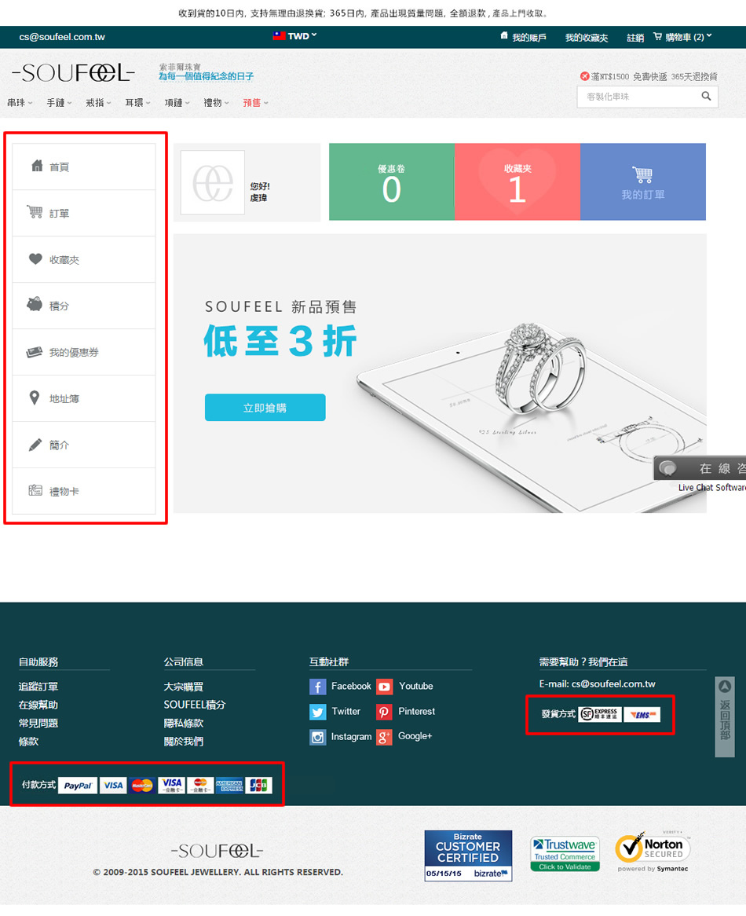Open 首頁 in the account sidebar

click(x=84, y=167)
